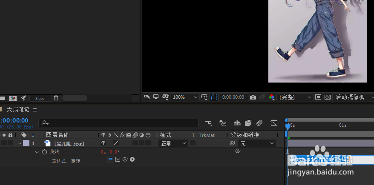
Task: Click the lock column header icon
Action: 10,135
